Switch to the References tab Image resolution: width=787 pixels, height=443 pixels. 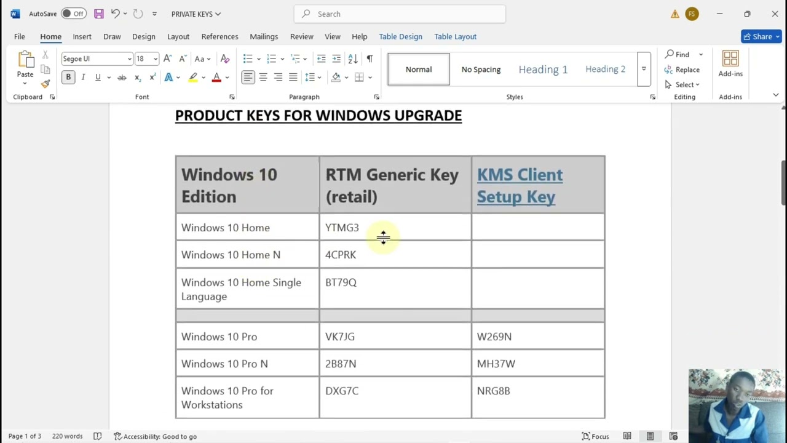pos(219,36)
